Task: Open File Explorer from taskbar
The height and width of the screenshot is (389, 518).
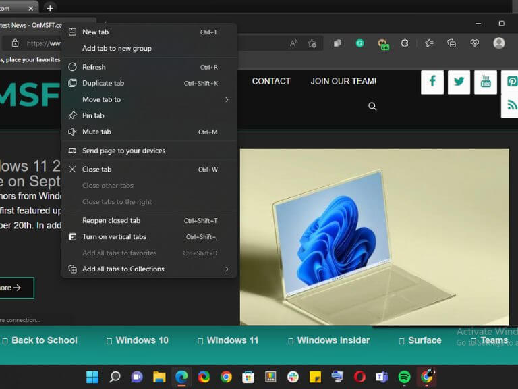Action: click(159, 377)
